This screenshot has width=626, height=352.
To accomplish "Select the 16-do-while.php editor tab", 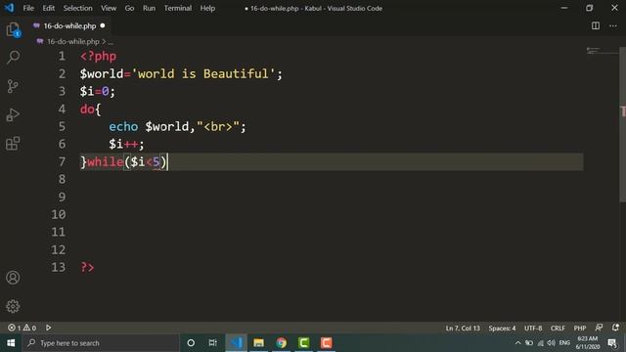I will coord(69,26).
